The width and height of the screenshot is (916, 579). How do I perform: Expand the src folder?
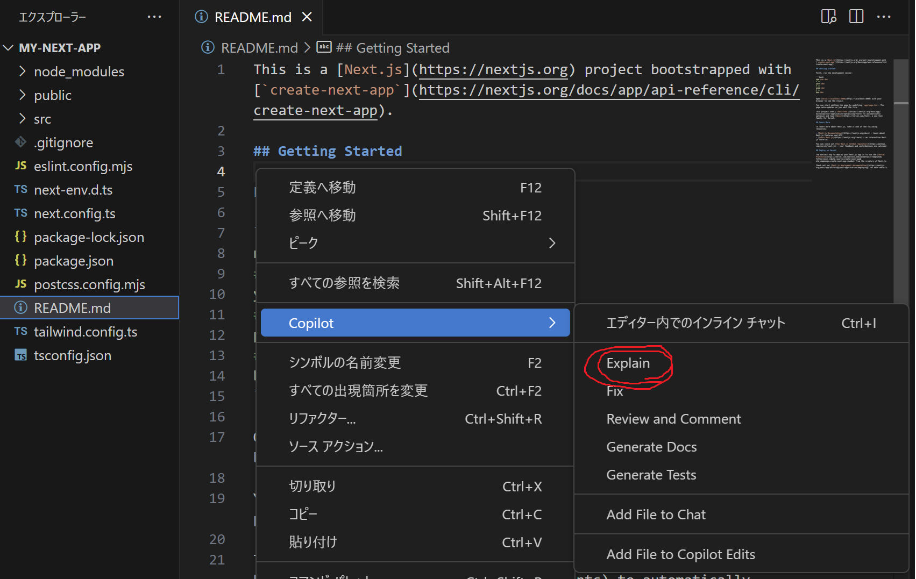[x=22, y=118]
